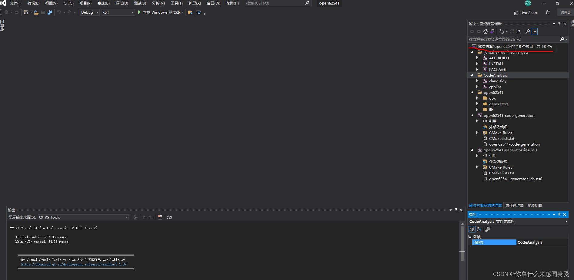The image size is (574, 280).
Task: Open the Qt VS Tools 3.2.0 download link
Action: click(73, 264)
